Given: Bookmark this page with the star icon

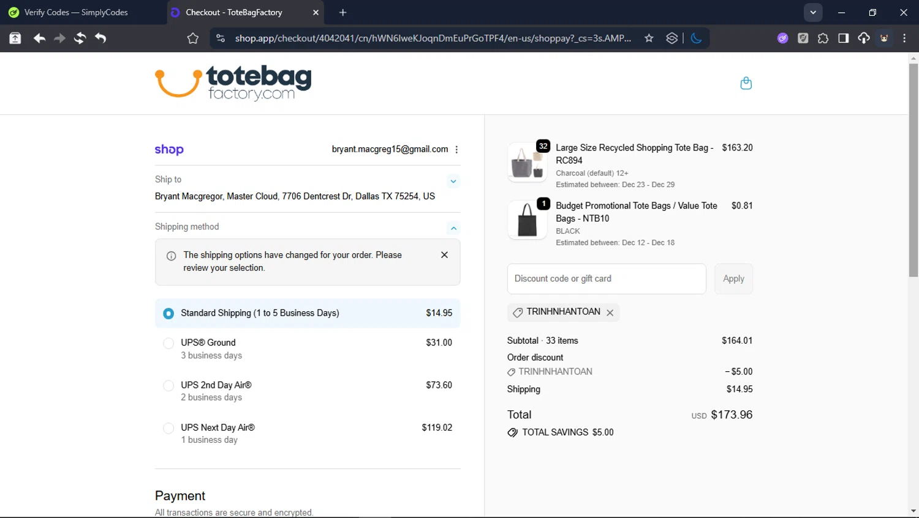Looking at the screenshot, I should [x=649, y=39].
